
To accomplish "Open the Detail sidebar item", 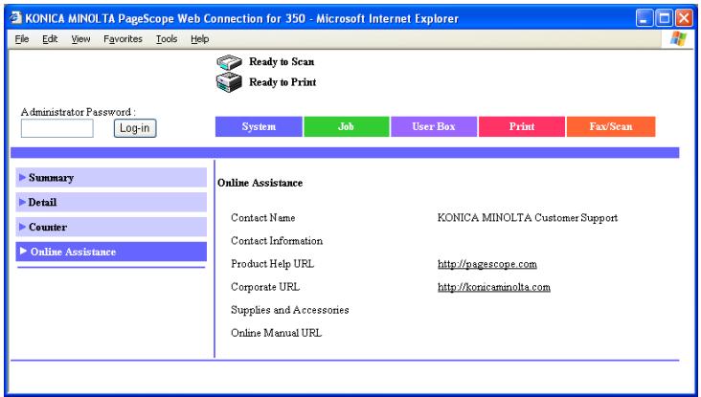I will coord(111,202).
